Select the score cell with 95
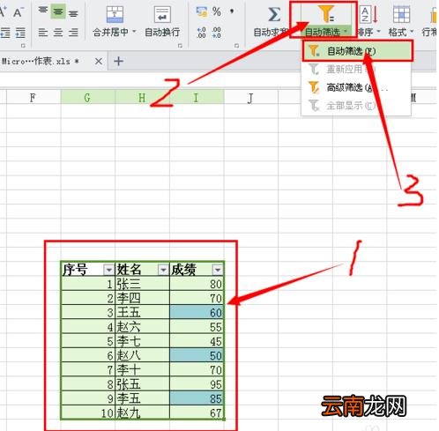The image size is (439, 431). click(x=197, y=384)
